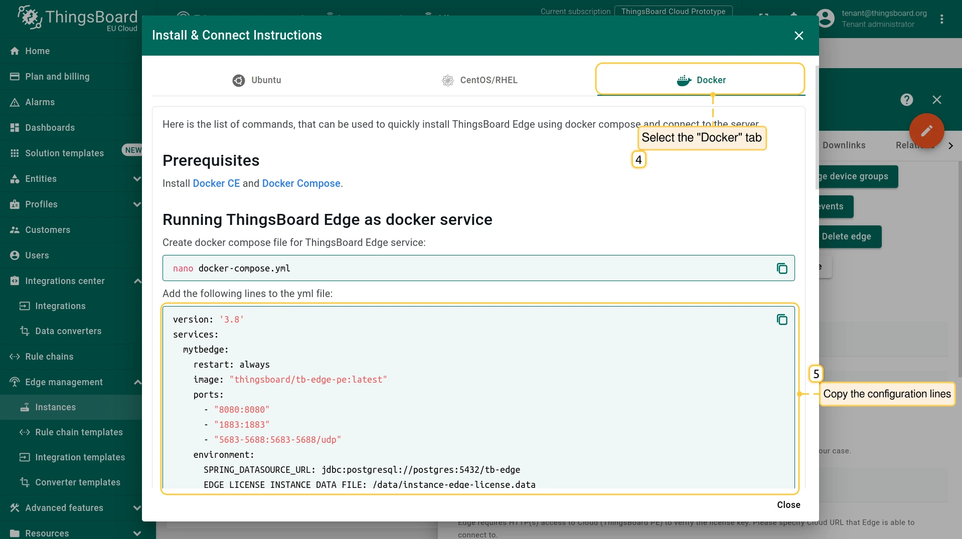962x539 pixels.
Task: Close the Install & Connect Instructions dialog
Action: click(798, 36)
